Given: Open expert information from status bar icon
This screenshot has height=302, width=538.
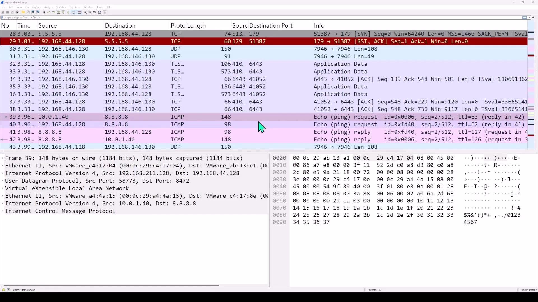Looking at the screenshot, I should click(x=3, y=290).
